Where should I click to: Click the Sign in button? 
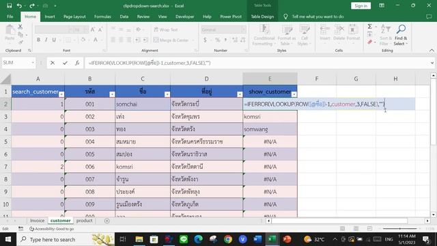tap(361, 6)
